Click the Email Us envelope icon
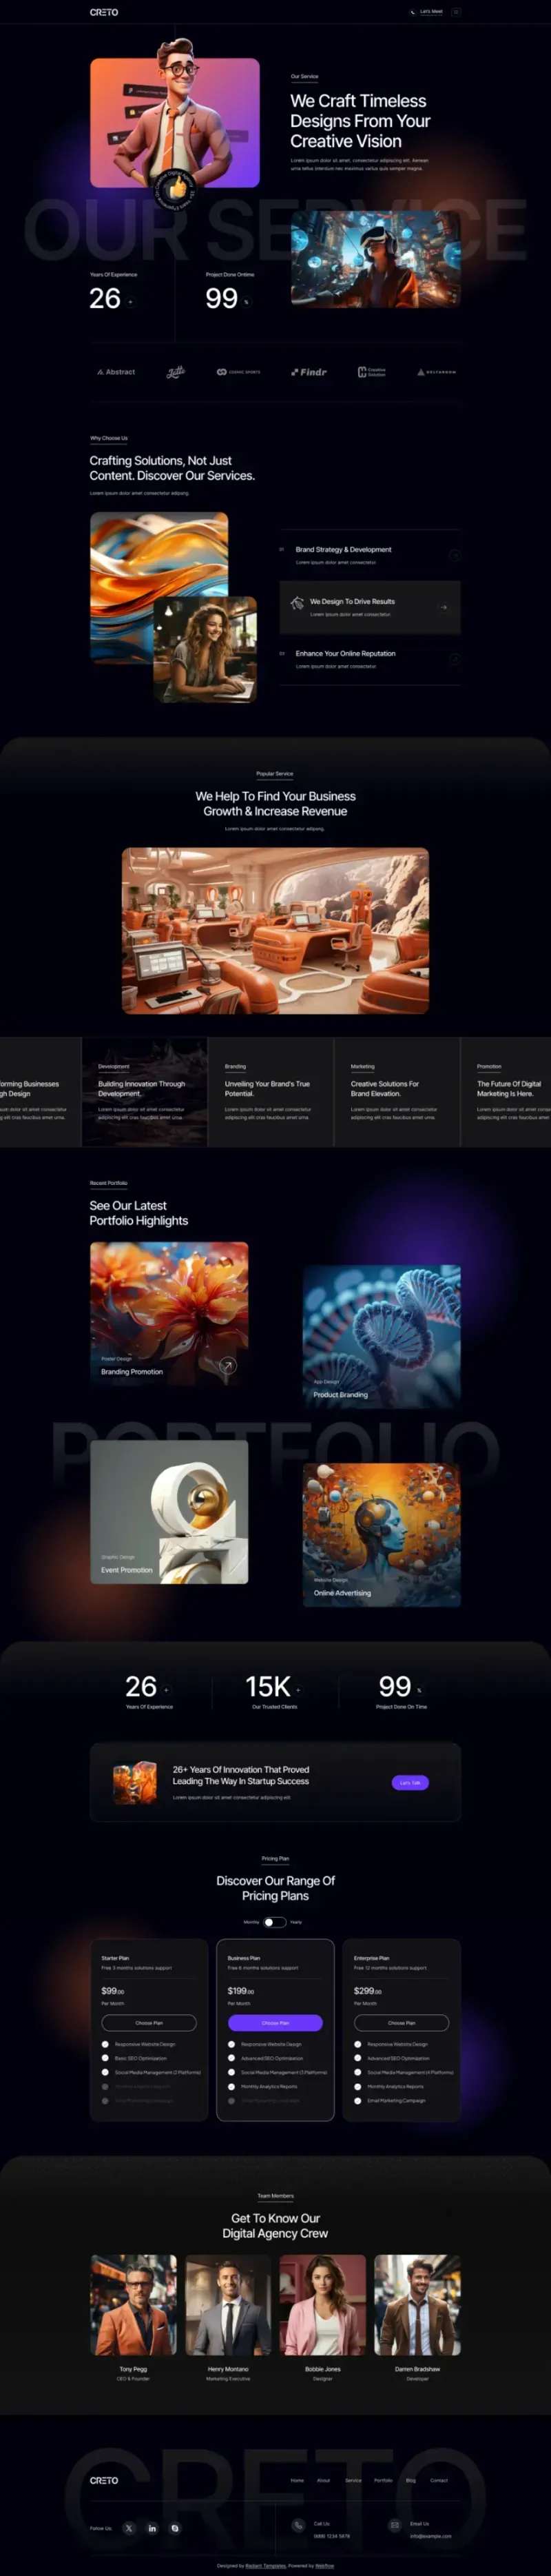This screenshot has width=551, height=2576. point(394,2525)
